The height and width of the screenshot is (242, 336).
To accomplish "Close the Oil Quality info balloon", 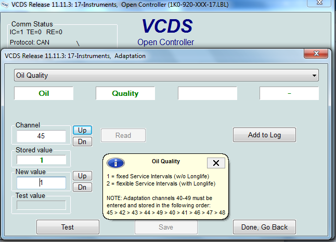I will tap(216, 163).
